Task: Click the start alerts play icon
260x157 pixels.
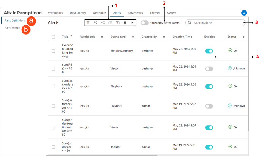Action: pos(132,23)
